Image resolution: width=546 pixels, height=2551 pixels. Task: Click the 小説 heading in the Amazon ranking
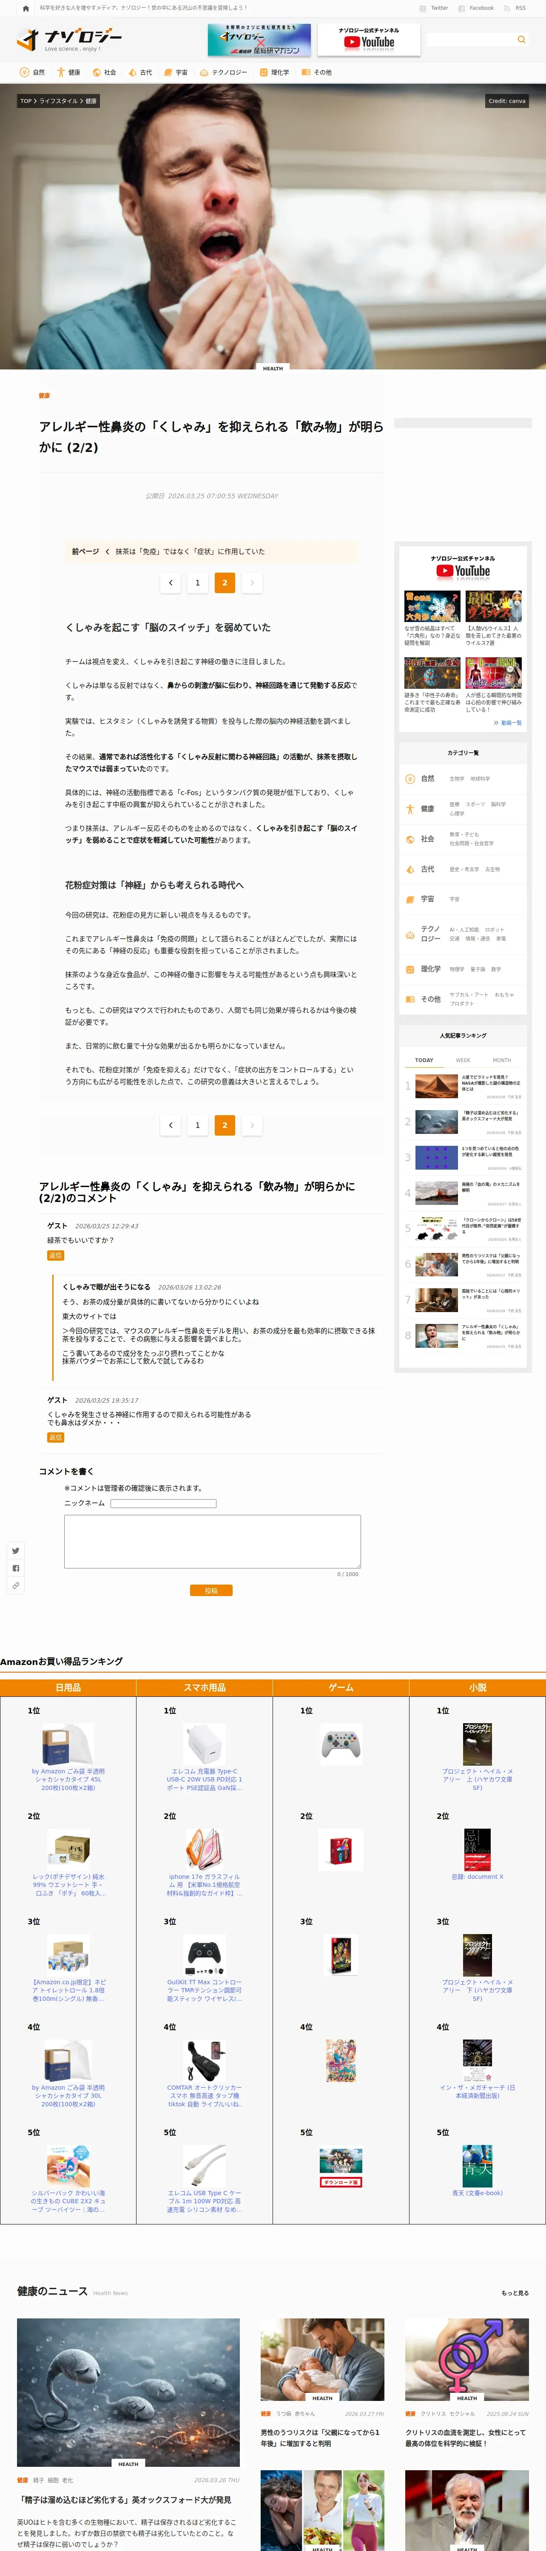[478, 1687]
